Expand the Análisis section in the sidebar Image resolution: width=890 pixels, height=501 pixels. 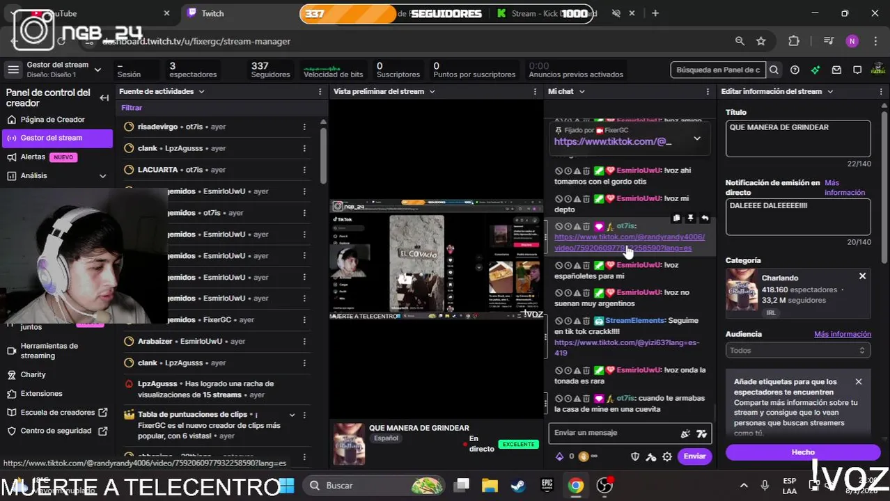pos(103,176)
